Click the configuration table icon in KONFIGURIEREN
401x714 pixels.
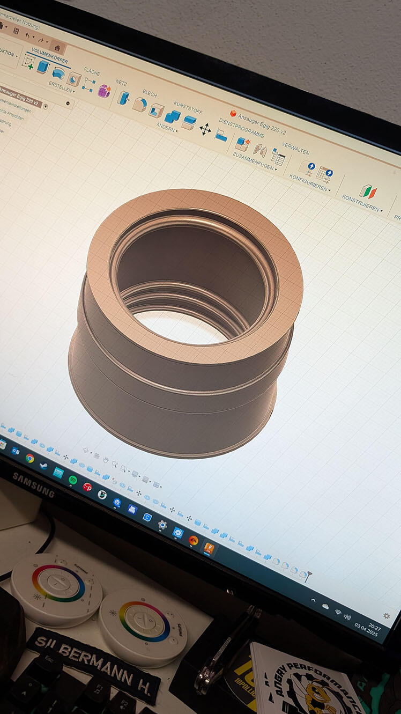[324, 174]
